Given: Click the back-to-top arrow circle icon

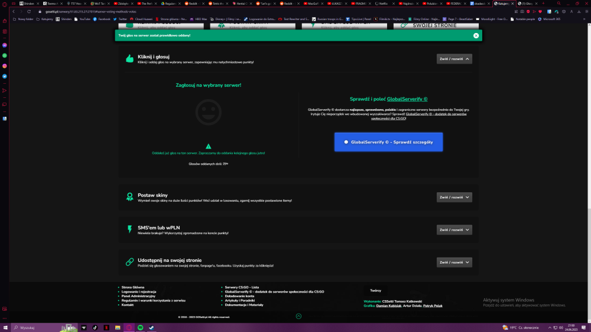Looking at the screenshot, I should (x=298, y=316).
